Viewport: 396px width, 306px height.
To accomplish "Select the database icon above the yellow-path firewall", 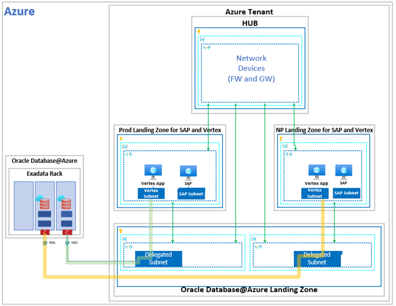I will click(43, 202).
